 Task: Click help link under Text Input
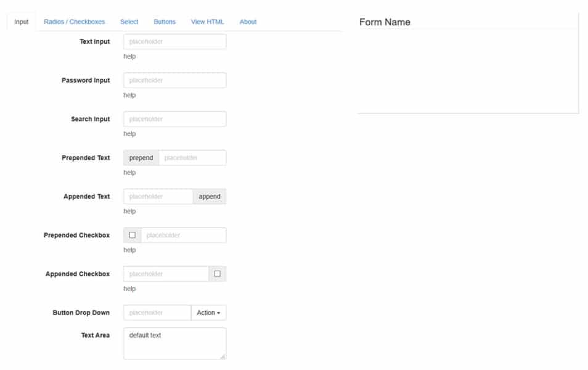click(129, 56)
